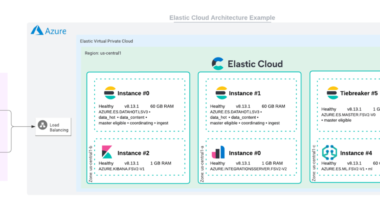Viewport: 380px width, 199px height.
Task: Open the Elastic Cloud Architecture Example title
Action: coord(222,18)
